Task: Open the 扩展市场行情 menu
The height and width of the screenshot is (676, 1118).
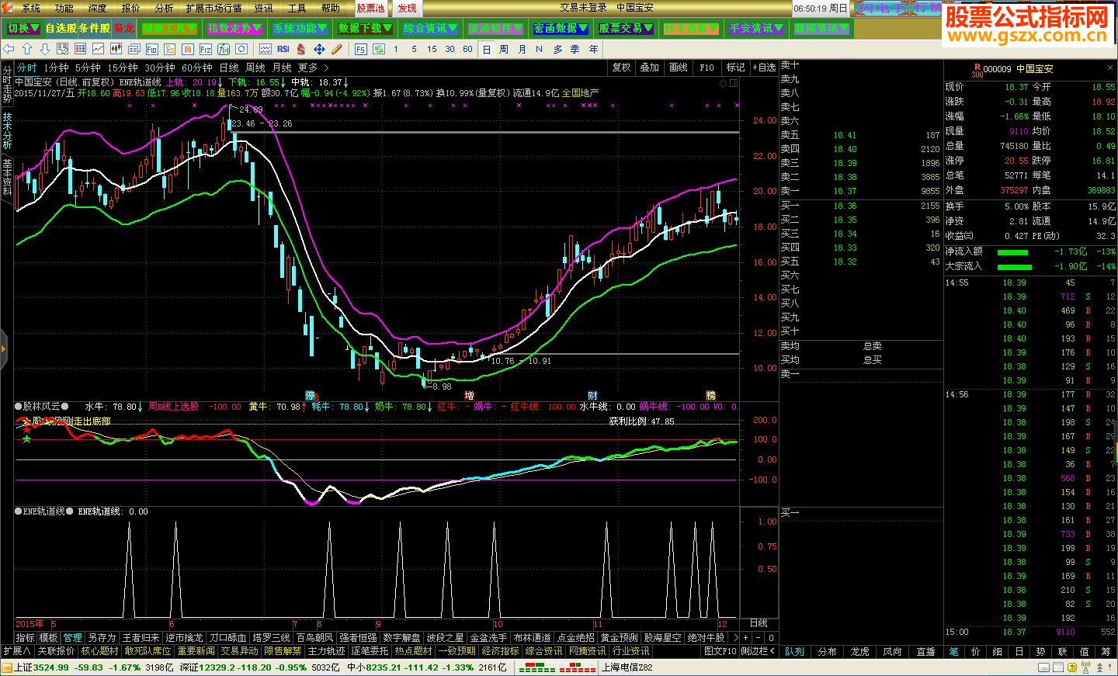Action: click(214, 8)
